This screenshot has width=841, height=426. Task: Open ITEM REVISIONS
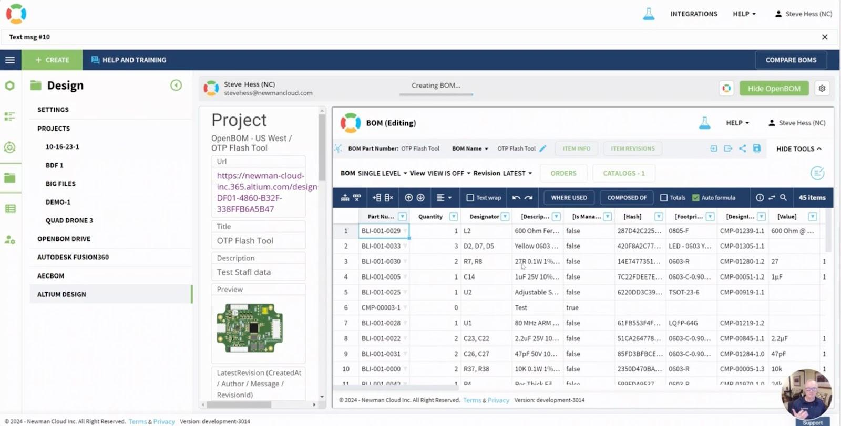(632, 148)
